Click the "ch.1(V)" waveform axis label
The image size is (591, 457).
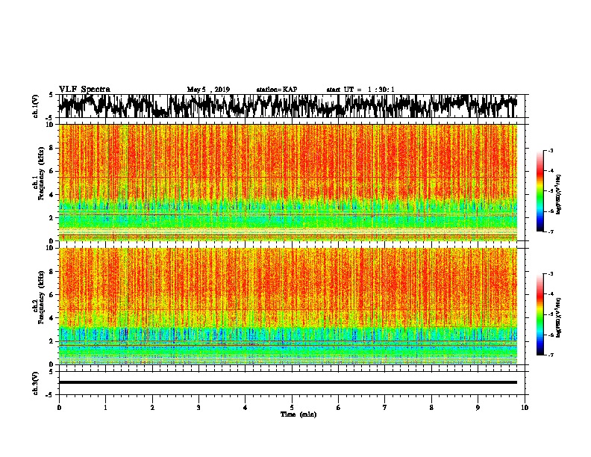click(36, 106)
